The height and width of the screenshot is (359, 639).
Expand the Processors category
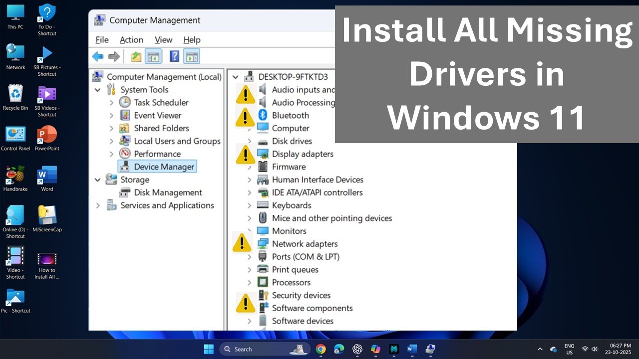249,282
